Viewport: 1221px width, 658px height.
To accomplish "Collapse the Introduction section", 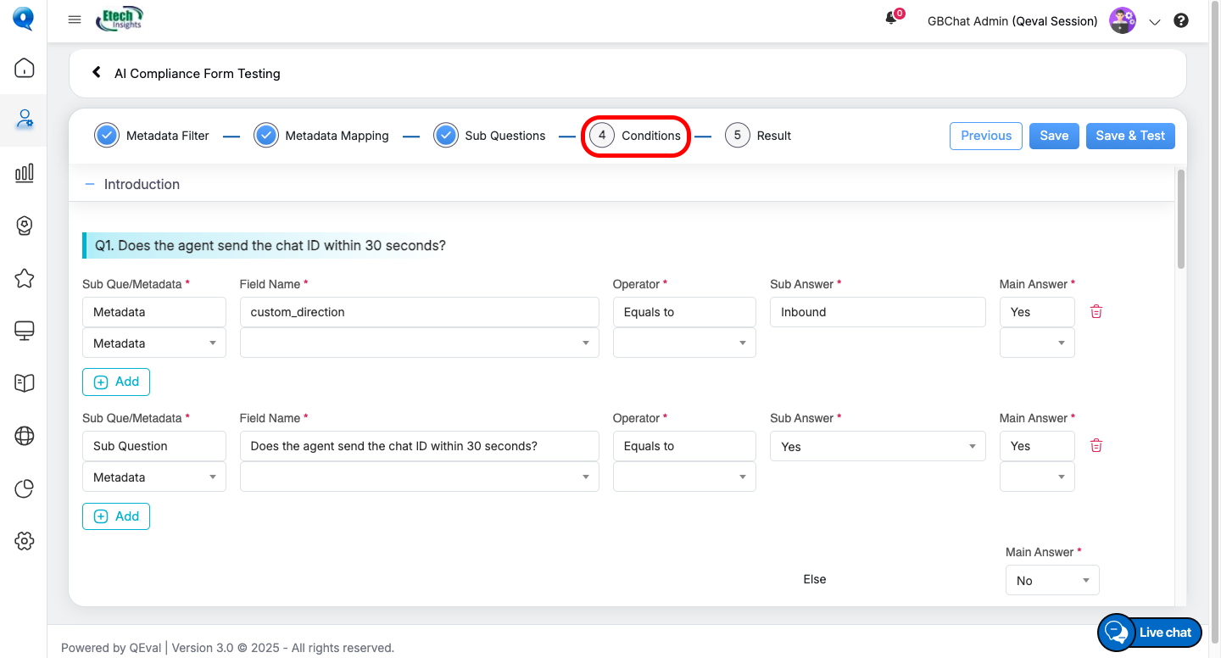I will point(90,184).
